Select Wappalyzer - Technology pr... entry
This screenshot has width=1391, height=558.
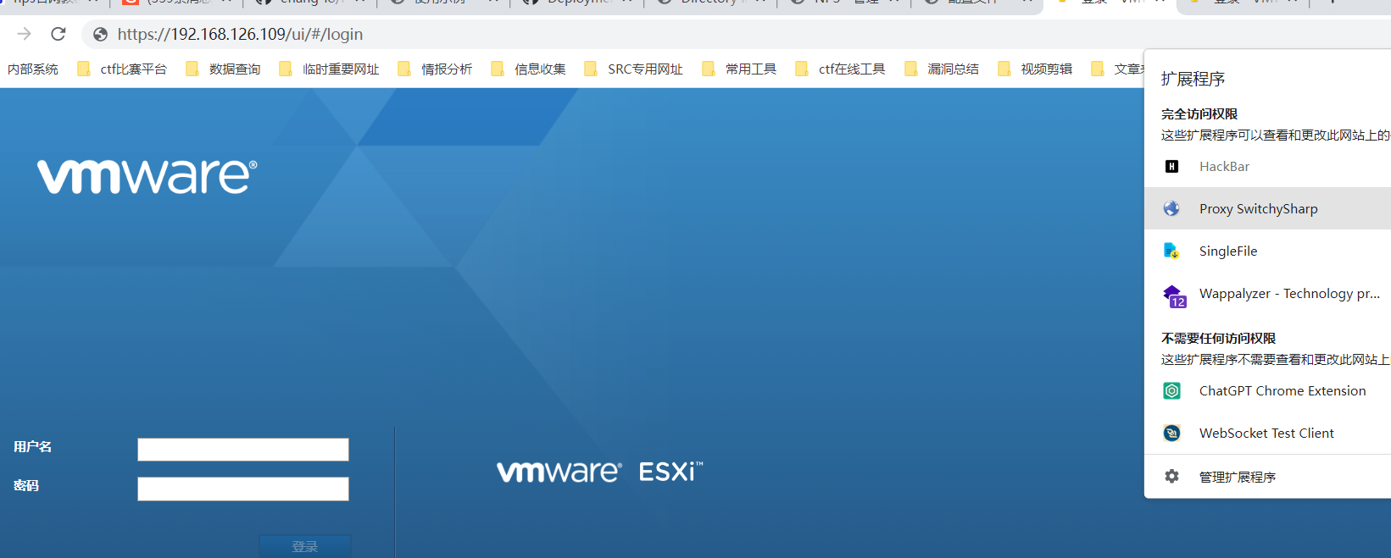pos(1267,294)
